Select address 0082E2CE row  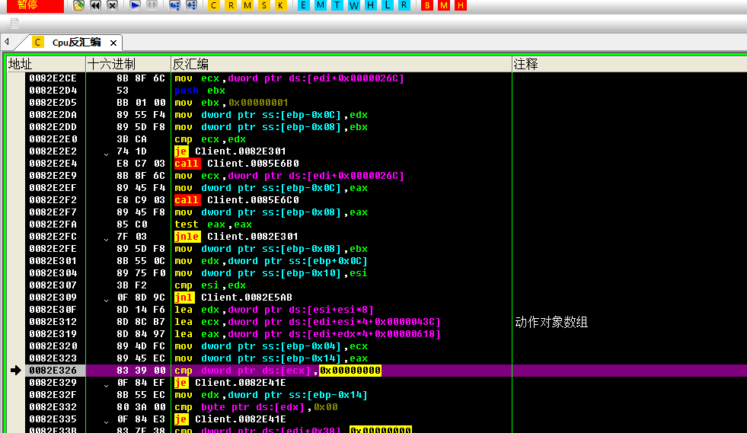(x=53, y=78)
